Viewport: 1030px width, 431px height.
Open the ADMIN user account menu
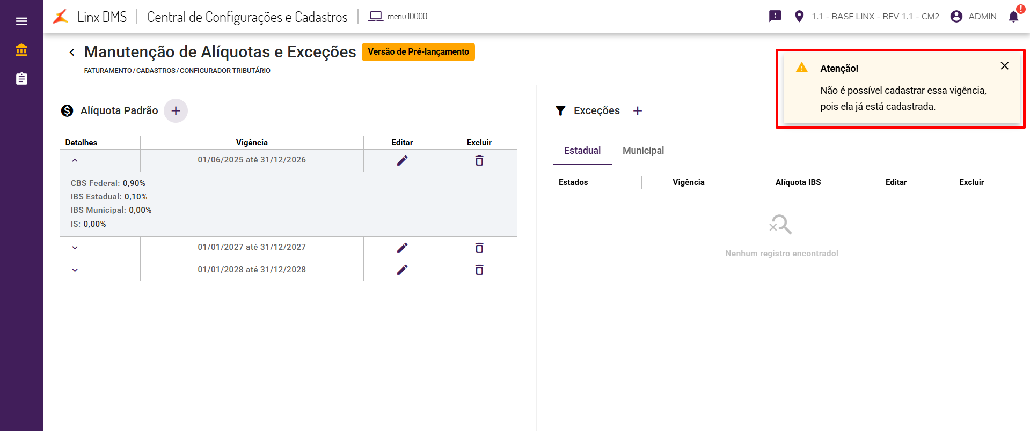pos(974,17)
